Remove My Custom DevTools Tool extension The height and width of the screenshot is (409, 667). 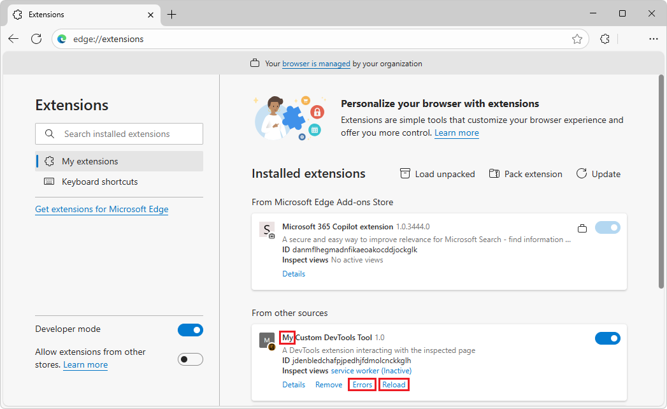[329, 385]
